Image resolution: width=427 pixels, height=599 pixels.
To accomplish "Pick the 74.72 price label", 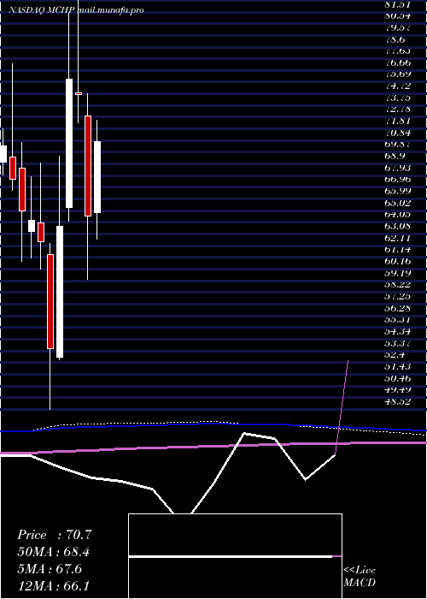I will pyautogui.click(x=397, y=86).
